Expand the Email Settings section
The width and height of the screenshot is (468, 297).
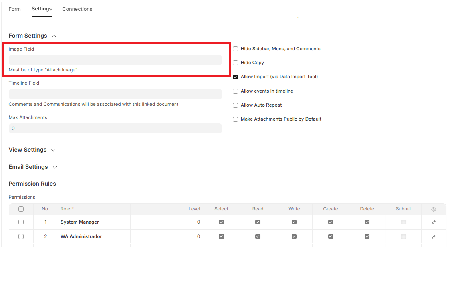click(x=54, y=167)
